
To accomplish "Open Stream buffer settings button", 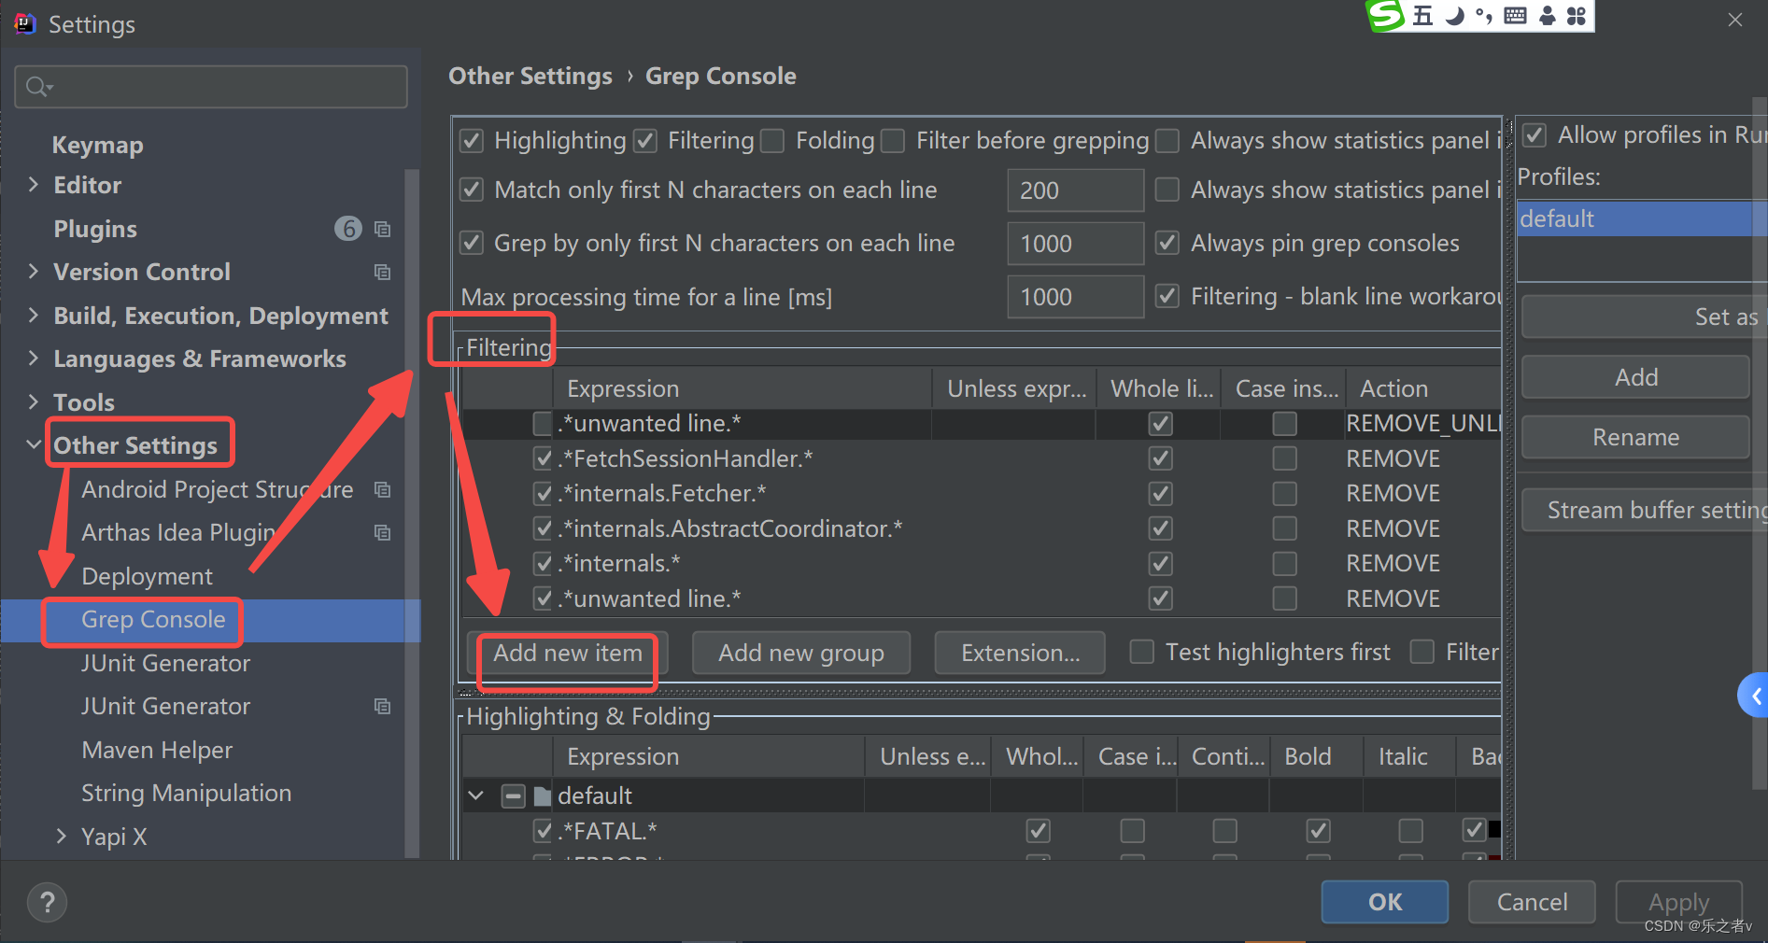I will click(x=1645, y=510).
